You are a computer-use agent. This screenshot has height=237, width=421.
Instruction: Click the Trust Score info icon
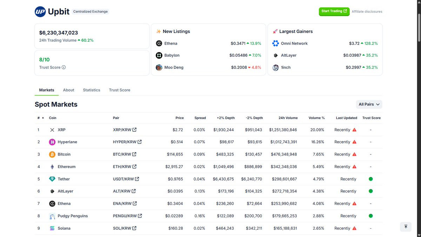64,67
